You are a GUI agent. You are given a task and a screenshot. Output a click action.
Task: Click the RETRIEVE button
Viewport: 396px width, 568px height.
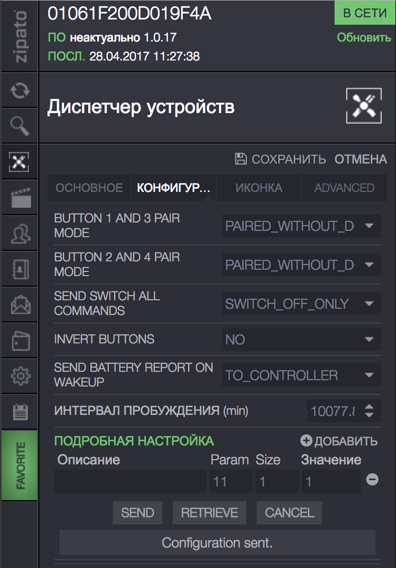click(210, 513)
